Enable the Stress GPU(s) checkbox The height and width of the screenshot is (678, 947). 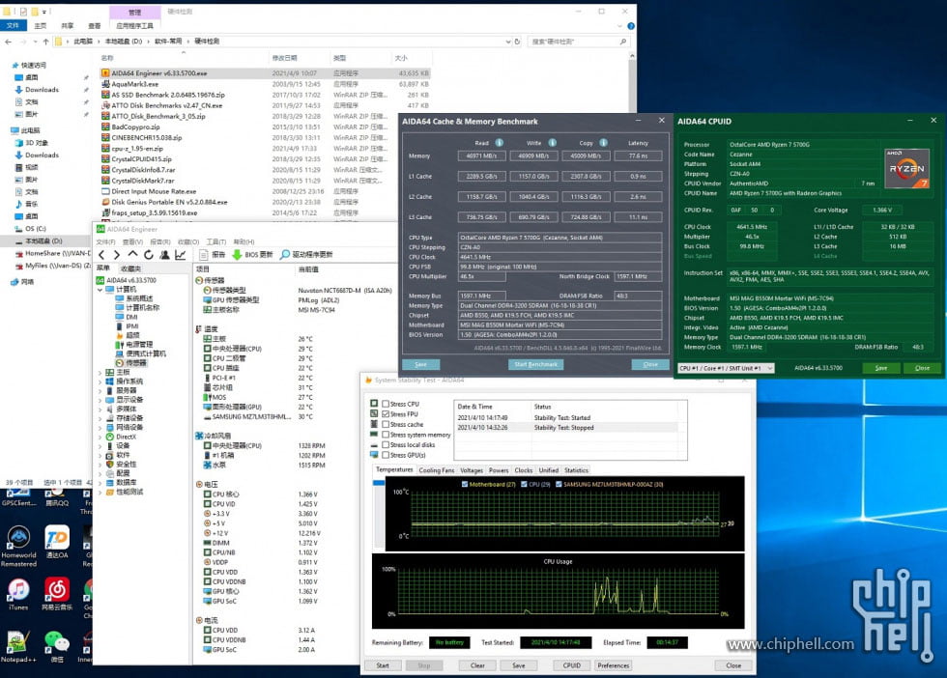(386, 455)
